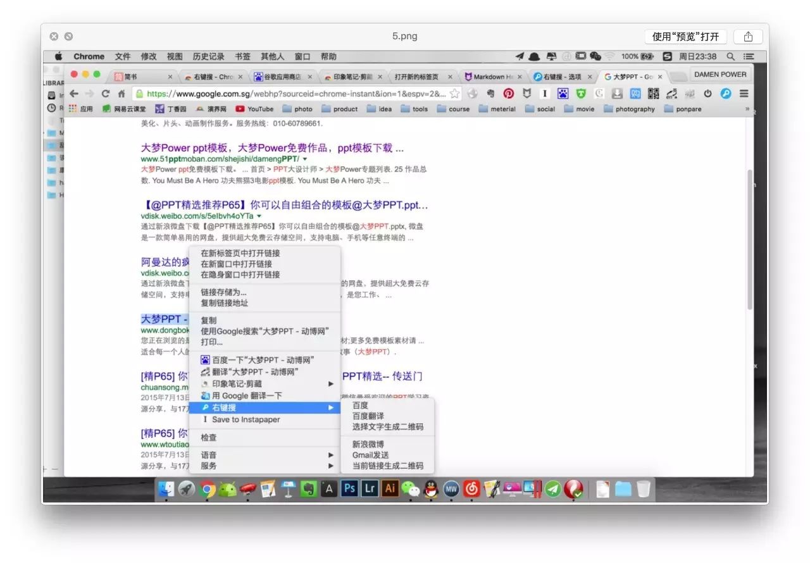Open Pages app in the Dock
The width and height of the screenshot is (810, 563).
268,488
